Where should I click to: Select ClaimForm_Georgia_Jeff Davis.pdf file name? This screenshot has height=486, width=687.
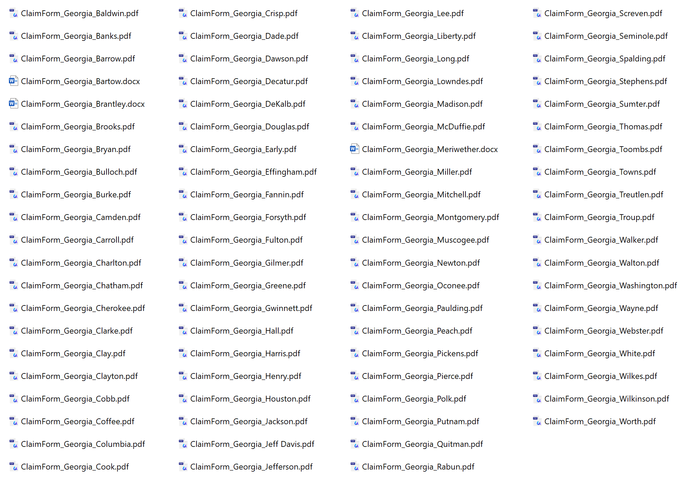pyautogui.click(x=252, y=444)
